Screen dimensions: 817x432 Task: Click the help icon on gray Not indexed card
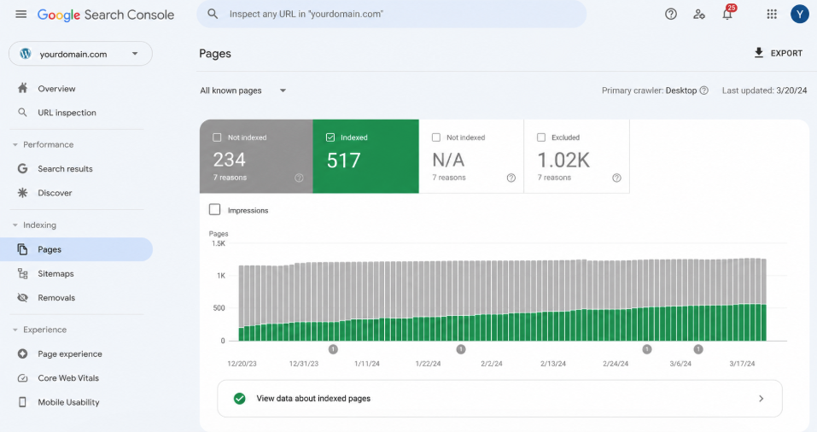[299, 178]
